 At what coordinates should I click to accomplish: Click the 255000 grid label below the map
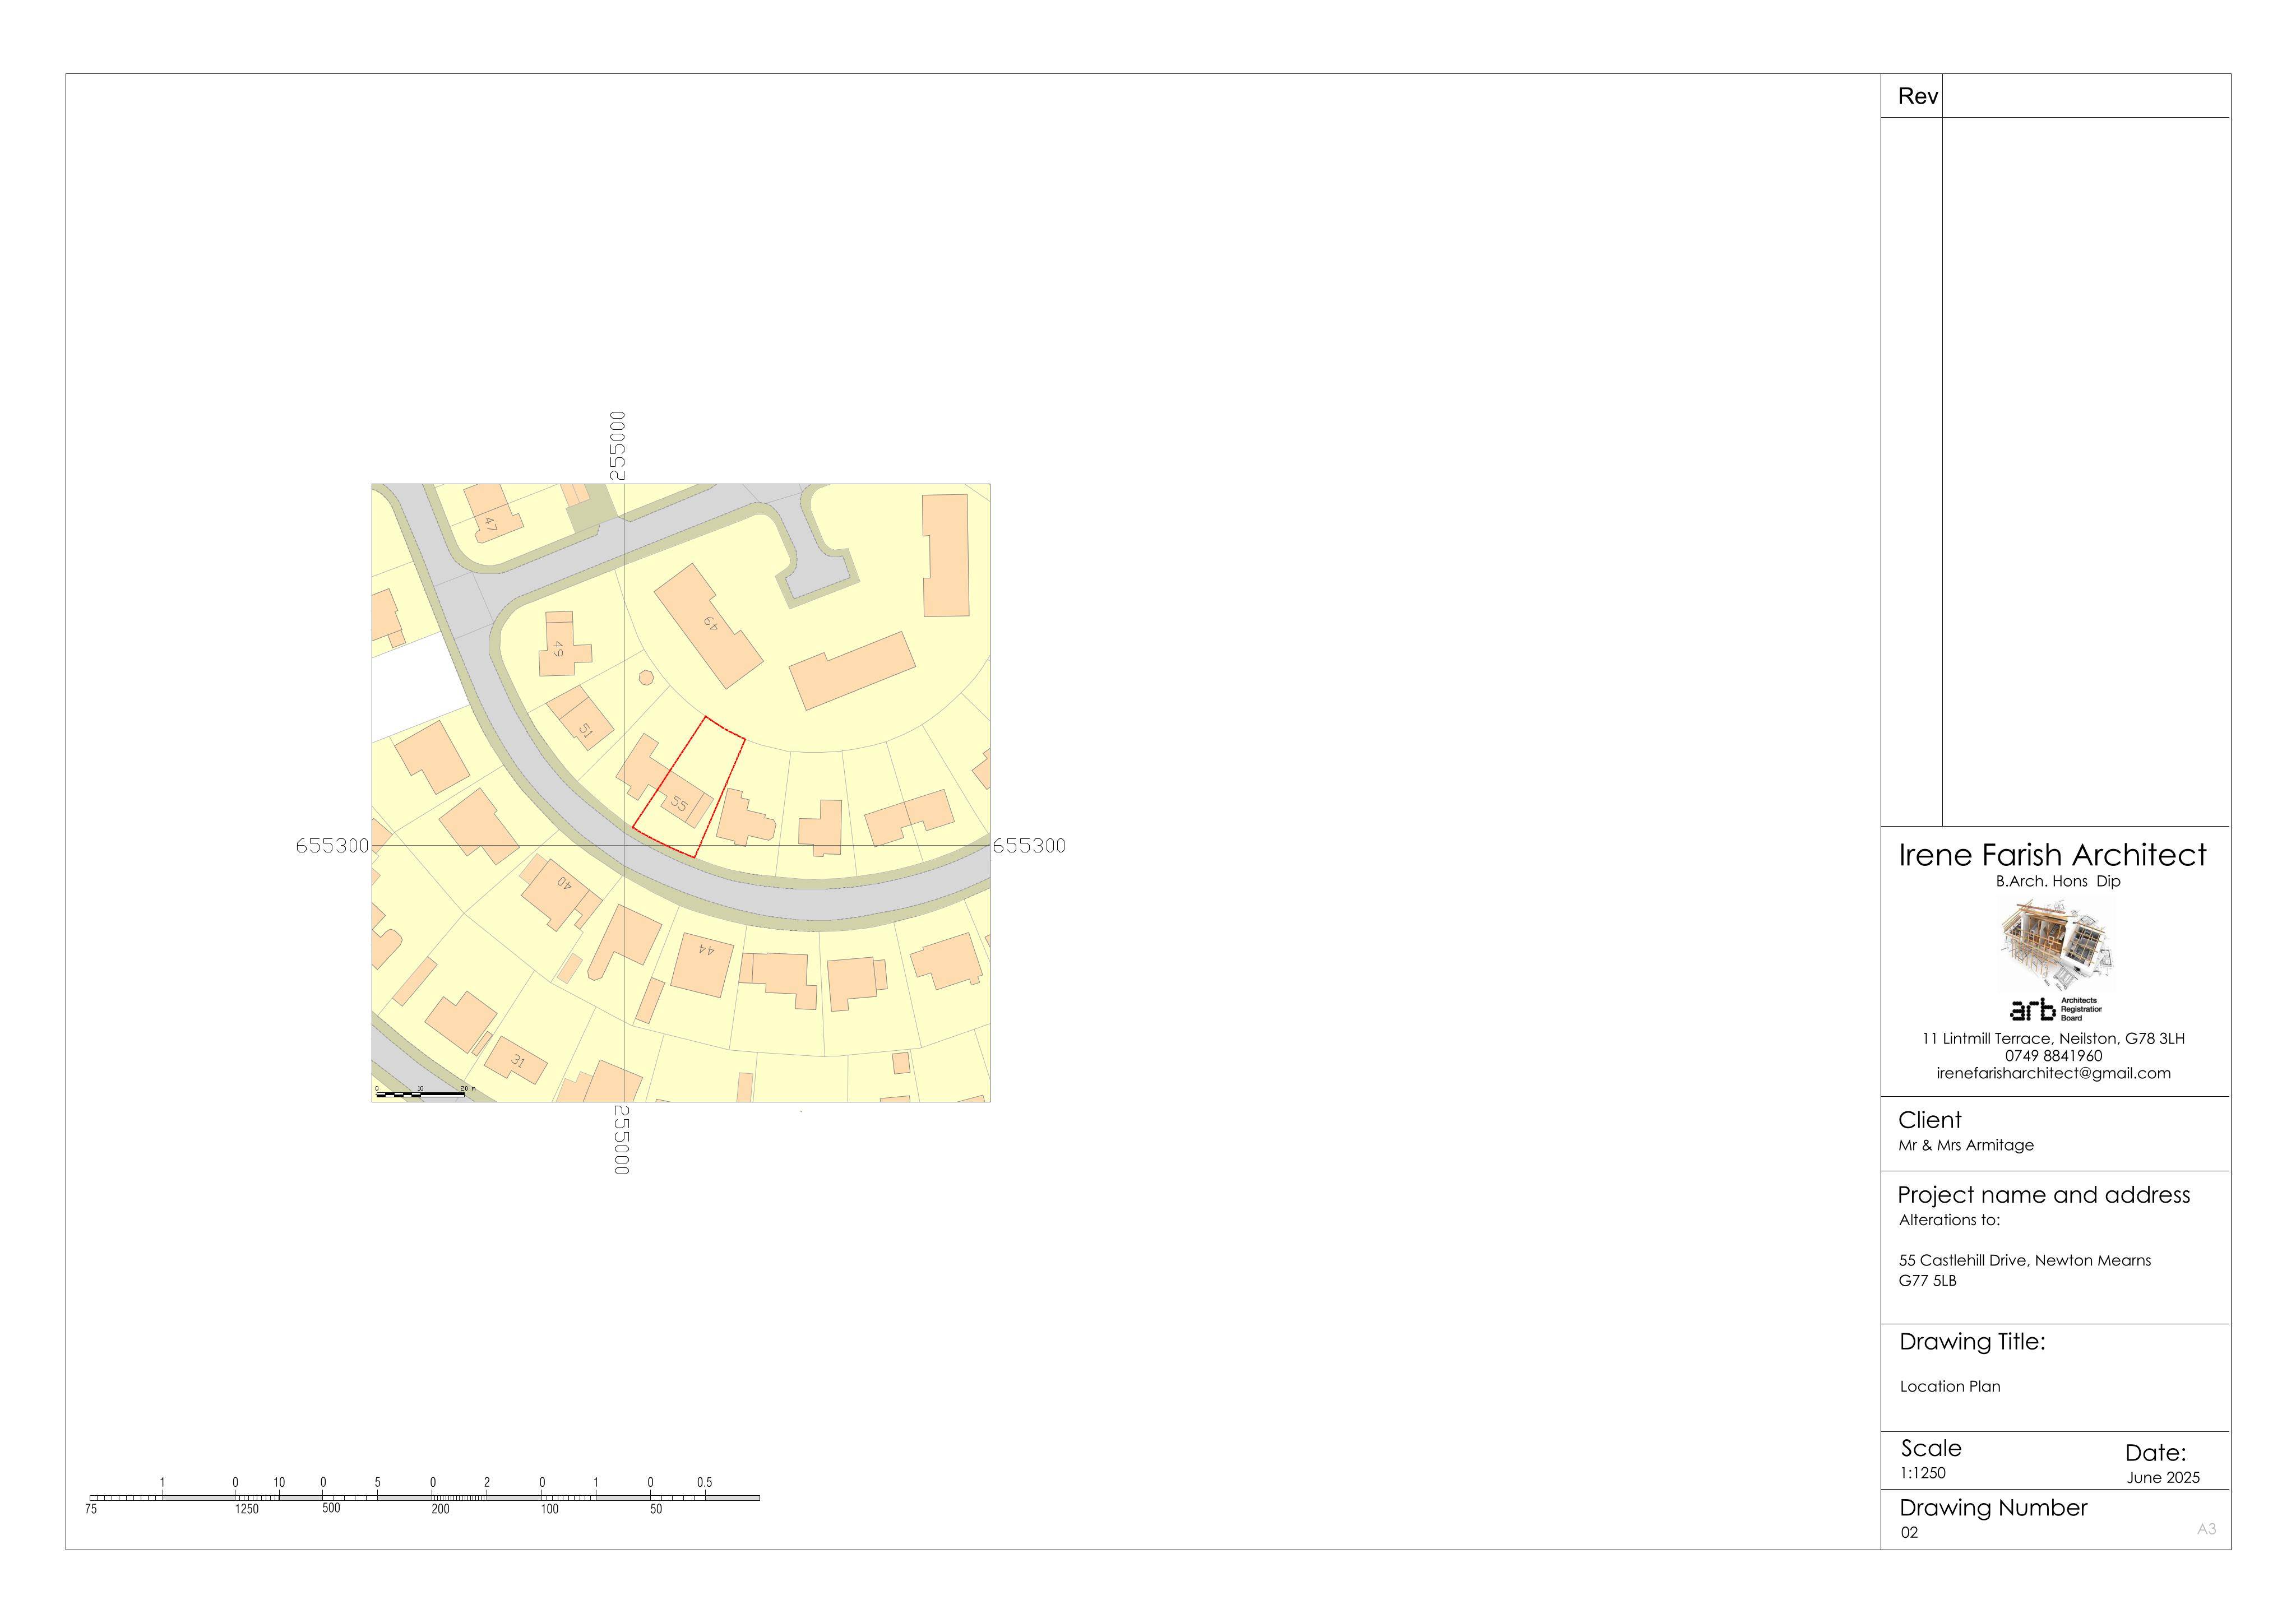coord(621,1140)
